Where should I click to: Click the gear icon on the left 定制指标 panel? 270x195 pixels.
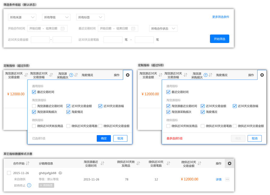[128, 75]
